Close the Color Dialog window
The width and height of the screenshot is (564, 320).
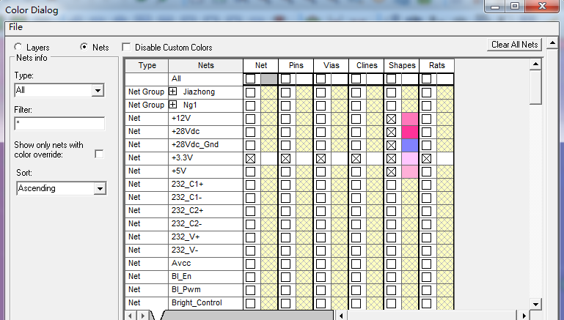pos(543,7)
